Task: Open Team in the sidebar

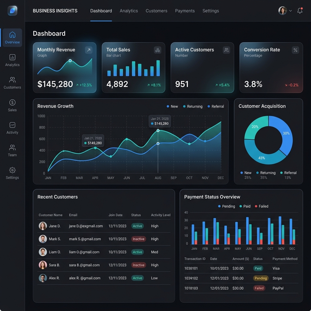Action: tap(12, 151)
